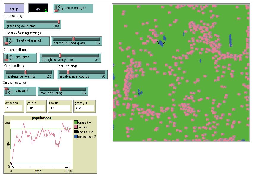Image resolution: width=254 pixels, height=175 pixels.
Task: Toggle the drought? switch
Action: tap(20, 58)
